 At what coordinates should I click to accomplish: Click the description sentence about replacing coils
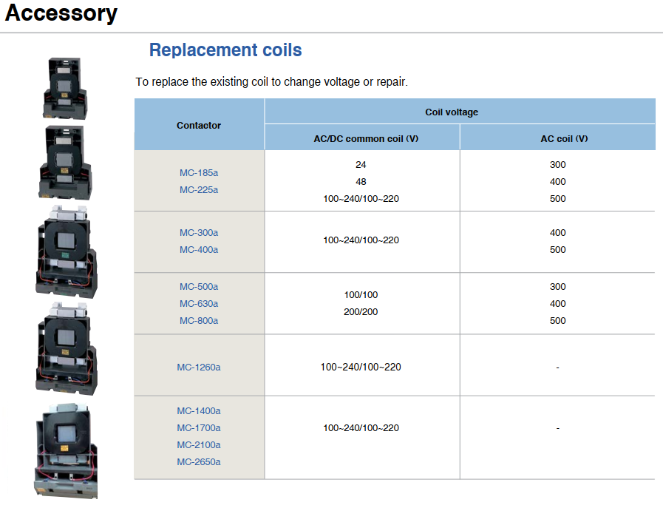coord(271,81)
